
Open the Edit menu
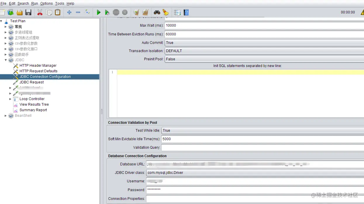[12, 4]
